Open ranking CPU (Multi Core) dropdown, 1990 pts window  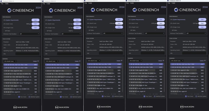tap(10, 61)
